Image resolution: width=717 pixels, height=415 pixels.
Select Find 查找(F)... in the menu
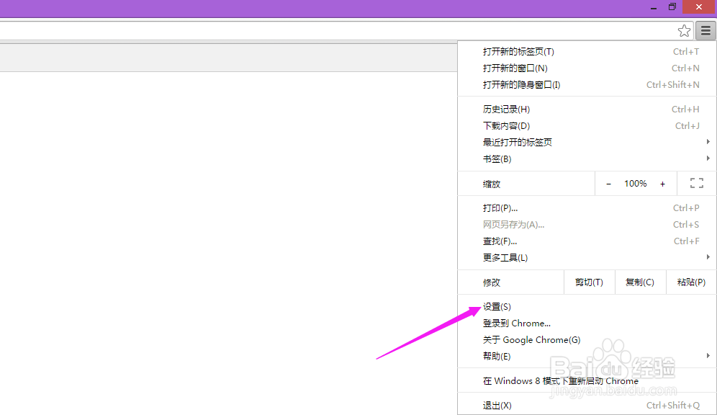[587, 241]
